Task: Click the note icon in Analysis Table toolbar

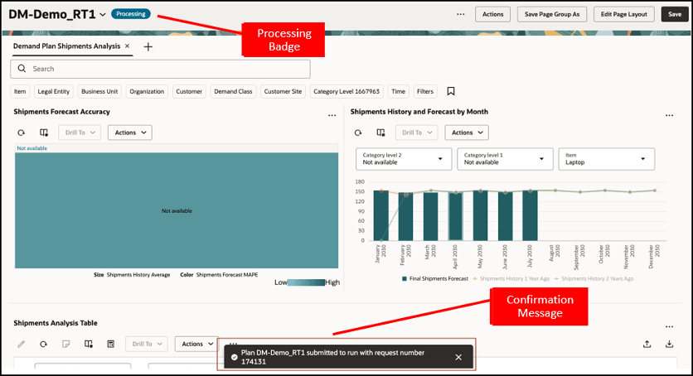Action: coord(65,344)
